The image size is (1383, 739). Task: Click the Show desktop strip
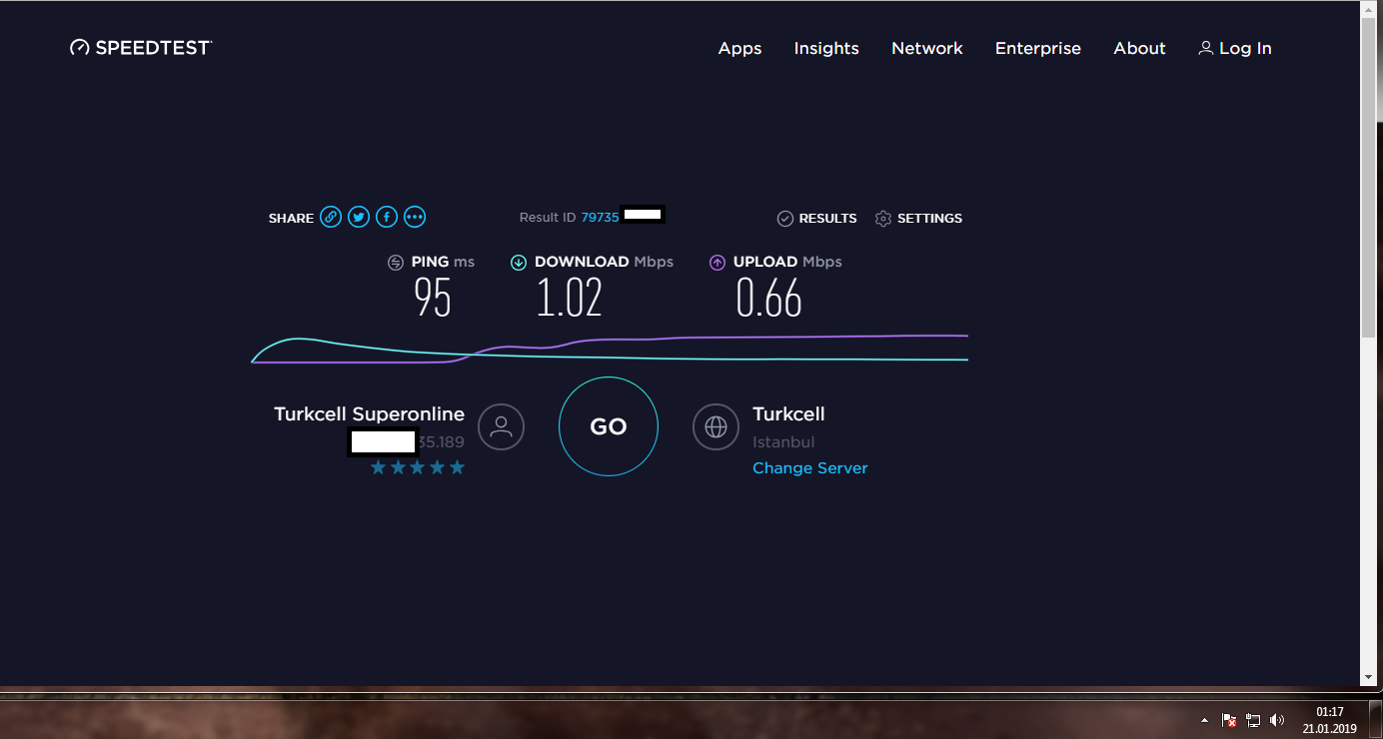[x=1375, y=720]
